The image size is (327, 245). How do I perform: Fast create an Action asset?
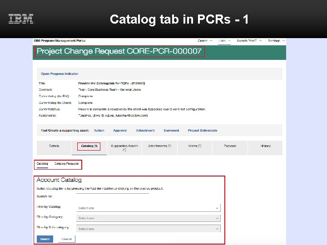99,130
